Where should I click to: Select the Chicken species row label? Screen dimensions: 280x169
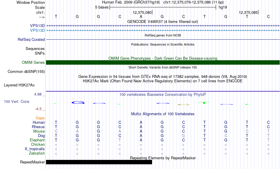click(38, 144)
